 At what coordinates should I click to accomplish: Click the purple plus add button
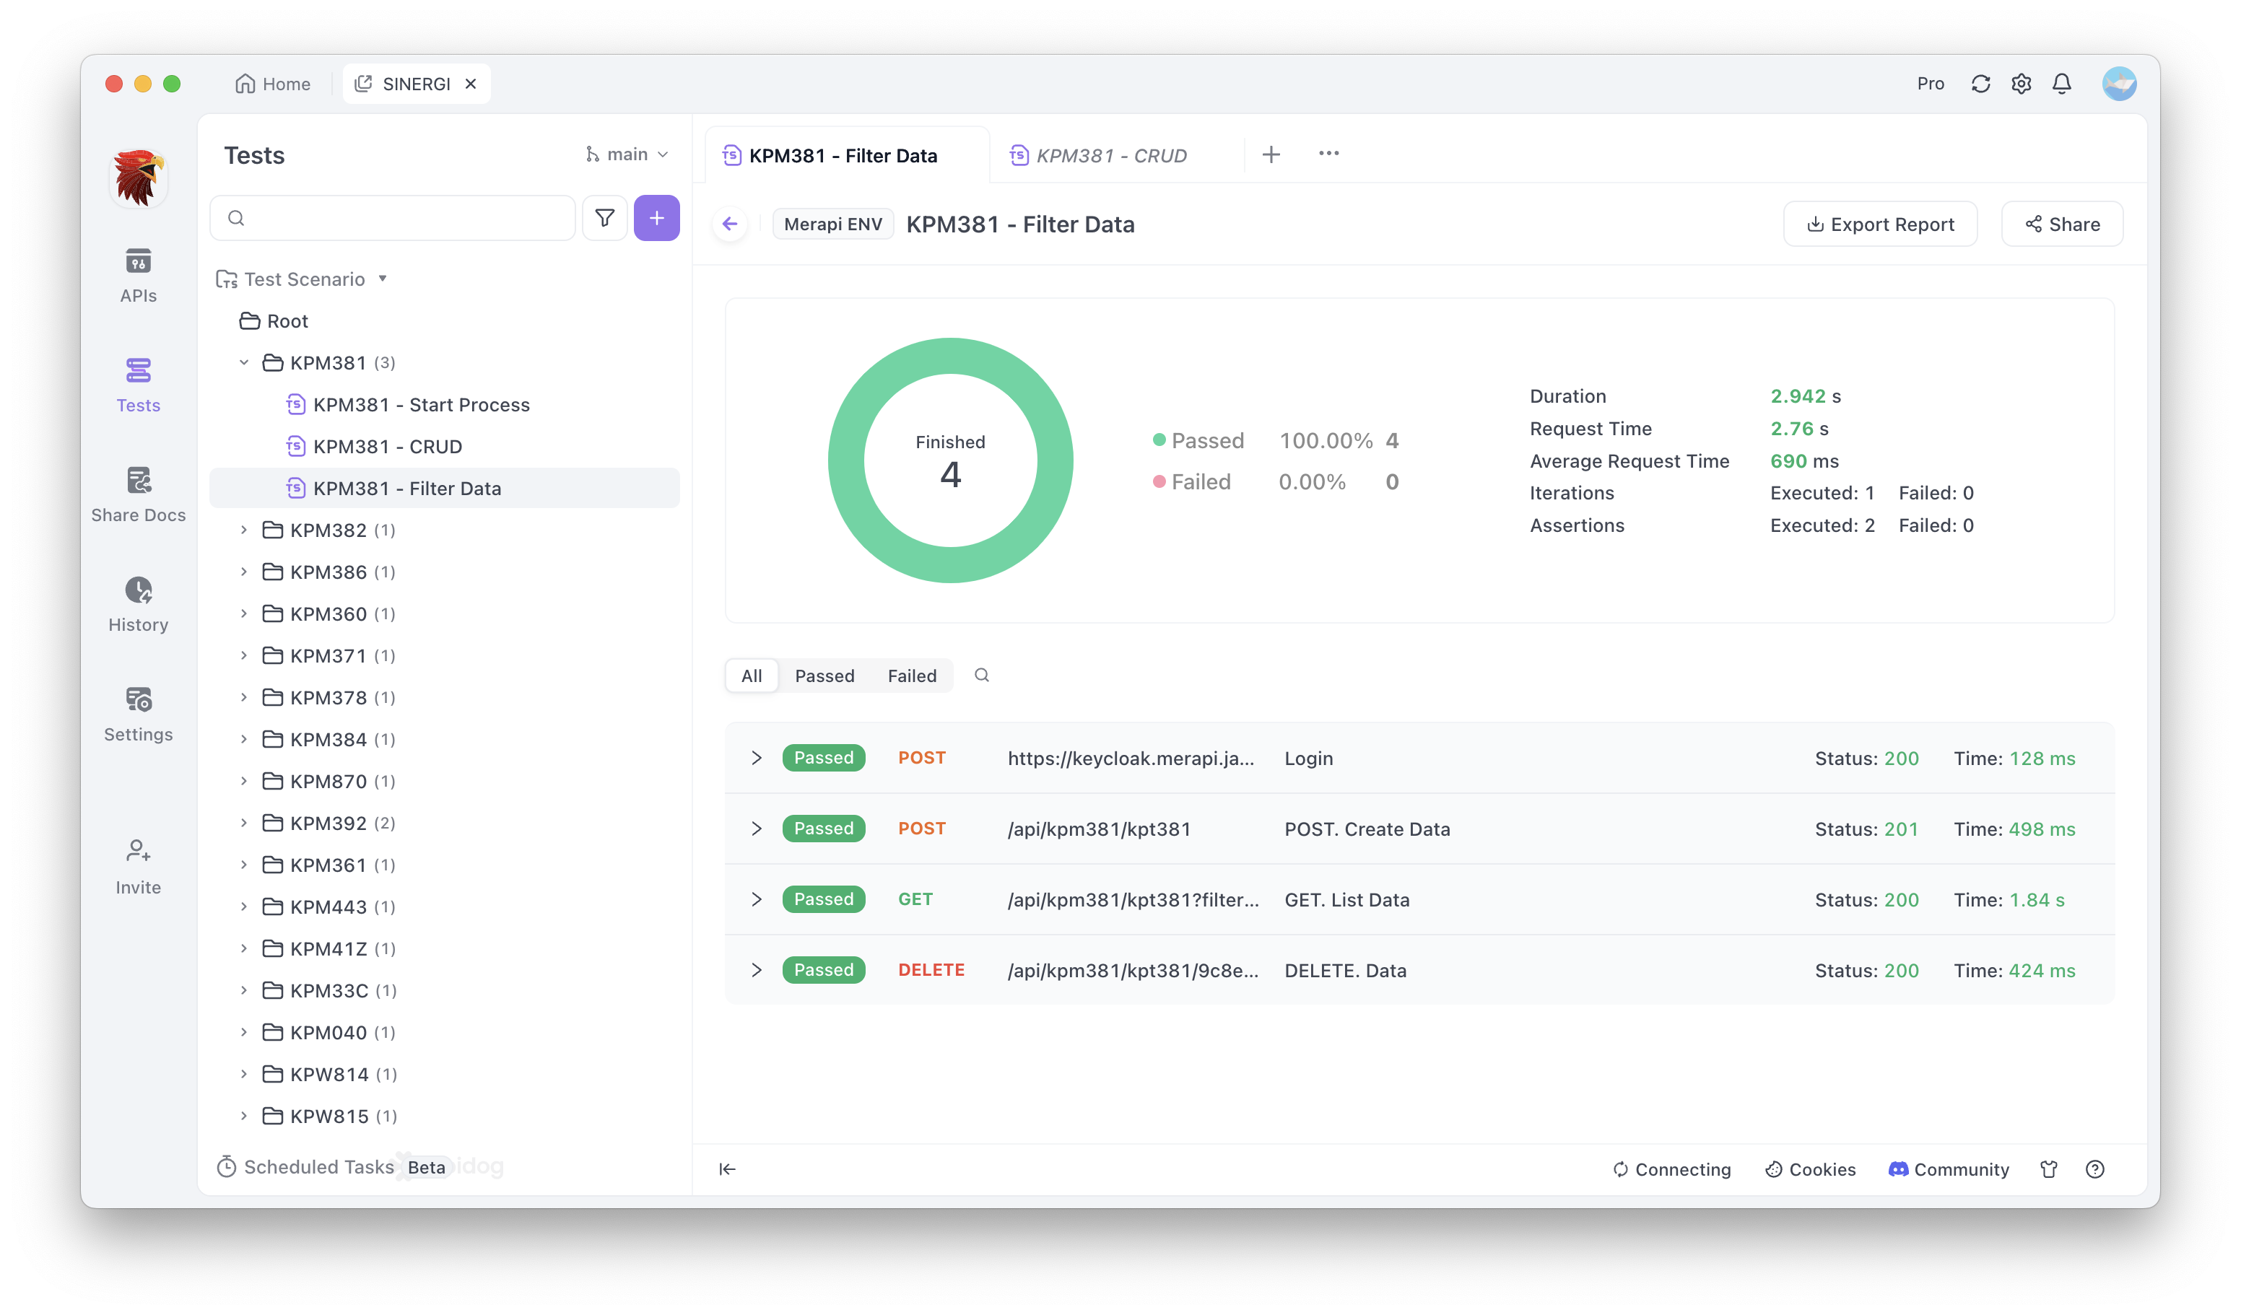click(x=656, y=218)
